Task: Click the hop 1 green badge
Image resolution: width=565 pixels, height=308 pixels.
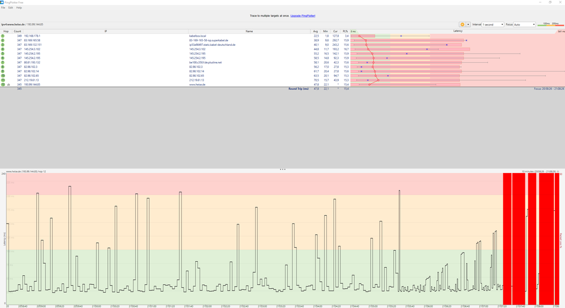Action: [x=3, y=36]
